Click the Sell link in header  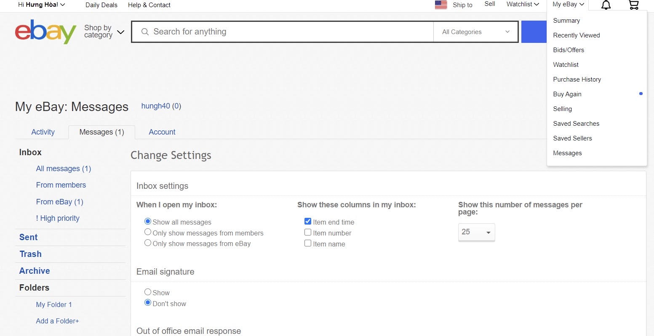coord(490,4)
